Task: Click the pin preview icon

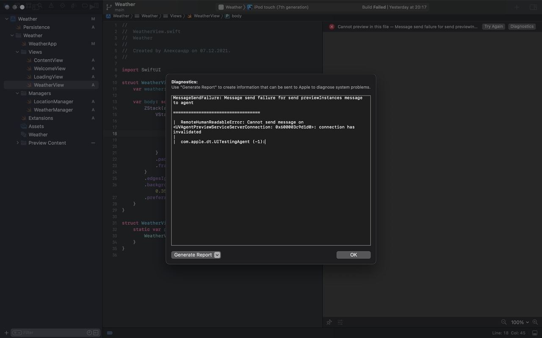Action: click(x=329, y=322)
